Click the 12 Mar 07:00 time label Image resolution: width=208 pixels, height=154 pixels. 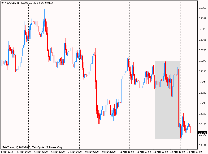(x=144, y=152)
